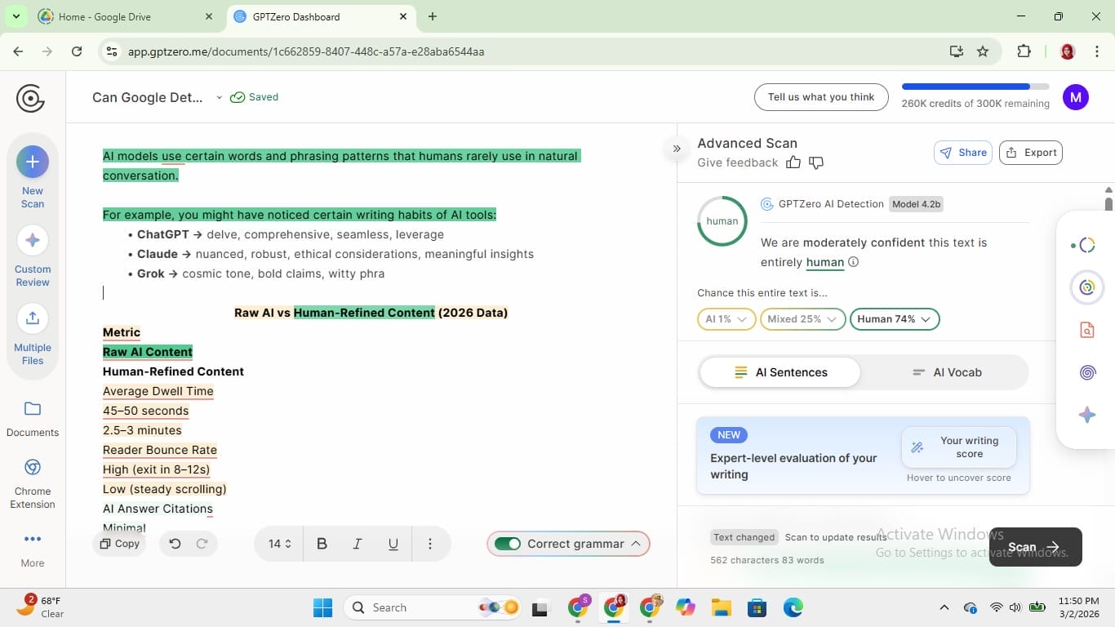The height and width of the screenshot is (627, 1115).
Task: Click the thumbs up feedback icon
Action: (793, 162)
